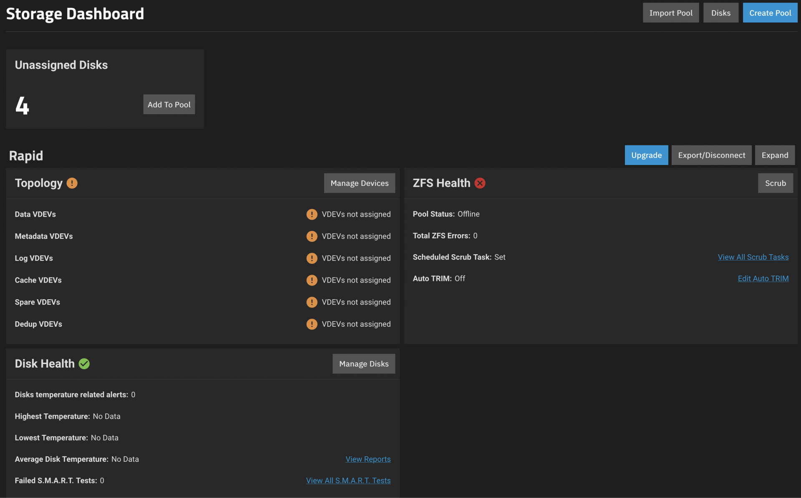Open Manage Devices for Topology
The width and height of the screenshot is (801, 498).
click(359, 183)
